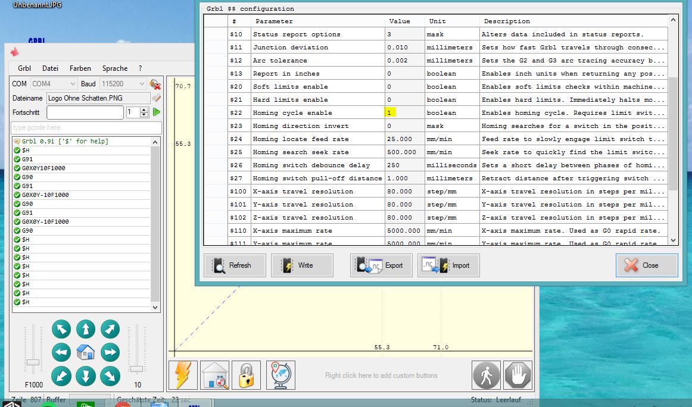
Task: Jog the X axis right with the arrow
Action: (x=110, y=352)
